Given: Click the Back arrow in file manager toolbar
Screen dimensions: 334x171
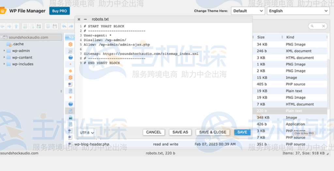Looking at the screenshot, I should point(3,26).
